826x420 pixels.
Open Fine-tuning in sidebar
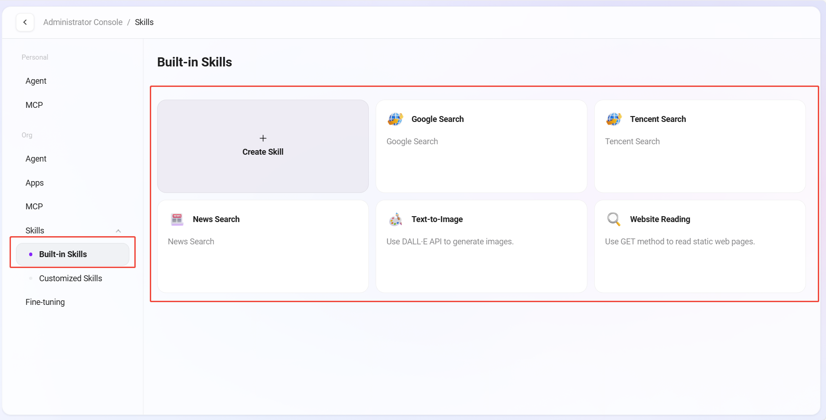(45, 302)
